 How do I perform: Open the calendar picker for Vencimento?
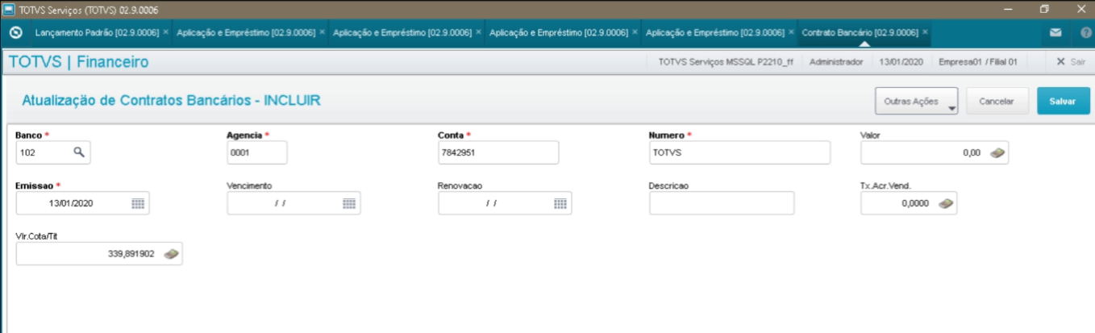pos(348,204)
